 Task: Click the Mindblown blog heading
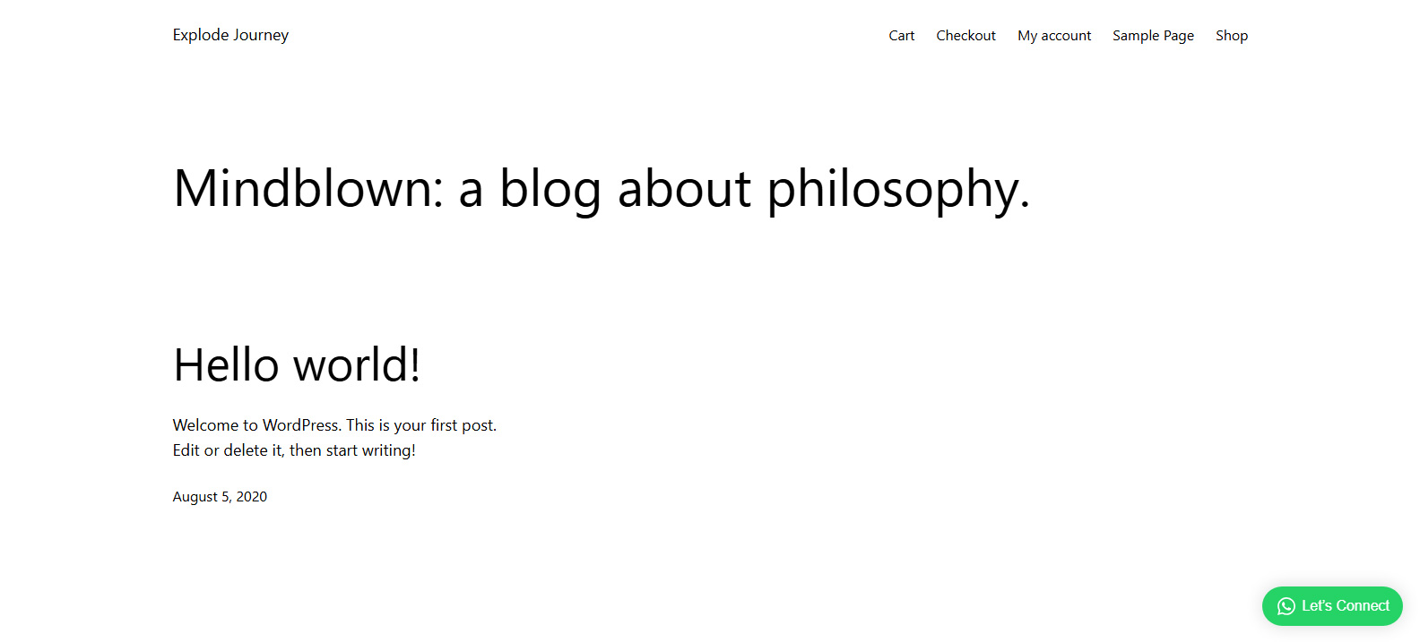(x=601, y=189)
